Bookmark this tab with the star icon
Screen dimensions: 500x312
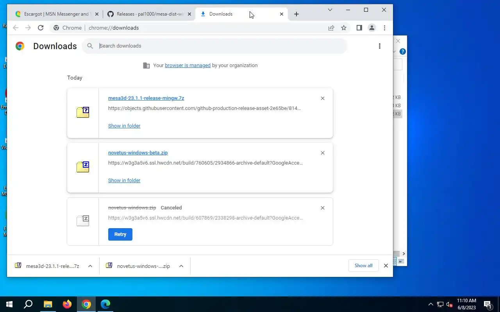coord(344,28)
